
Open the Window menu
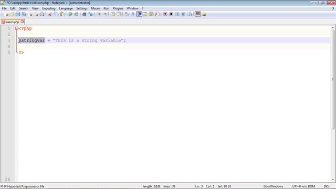click(x=132, y=8)
